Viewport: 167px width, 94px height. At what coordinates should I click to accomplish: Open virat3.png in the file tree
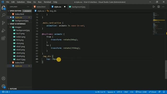20,53
